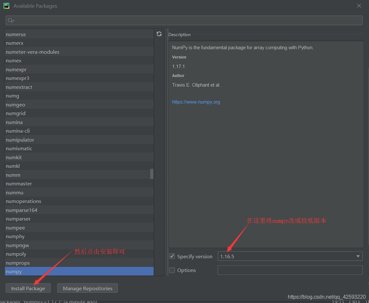Click the reload package list icon
This screenshot has height=303, width=369.
click(159, 34)
